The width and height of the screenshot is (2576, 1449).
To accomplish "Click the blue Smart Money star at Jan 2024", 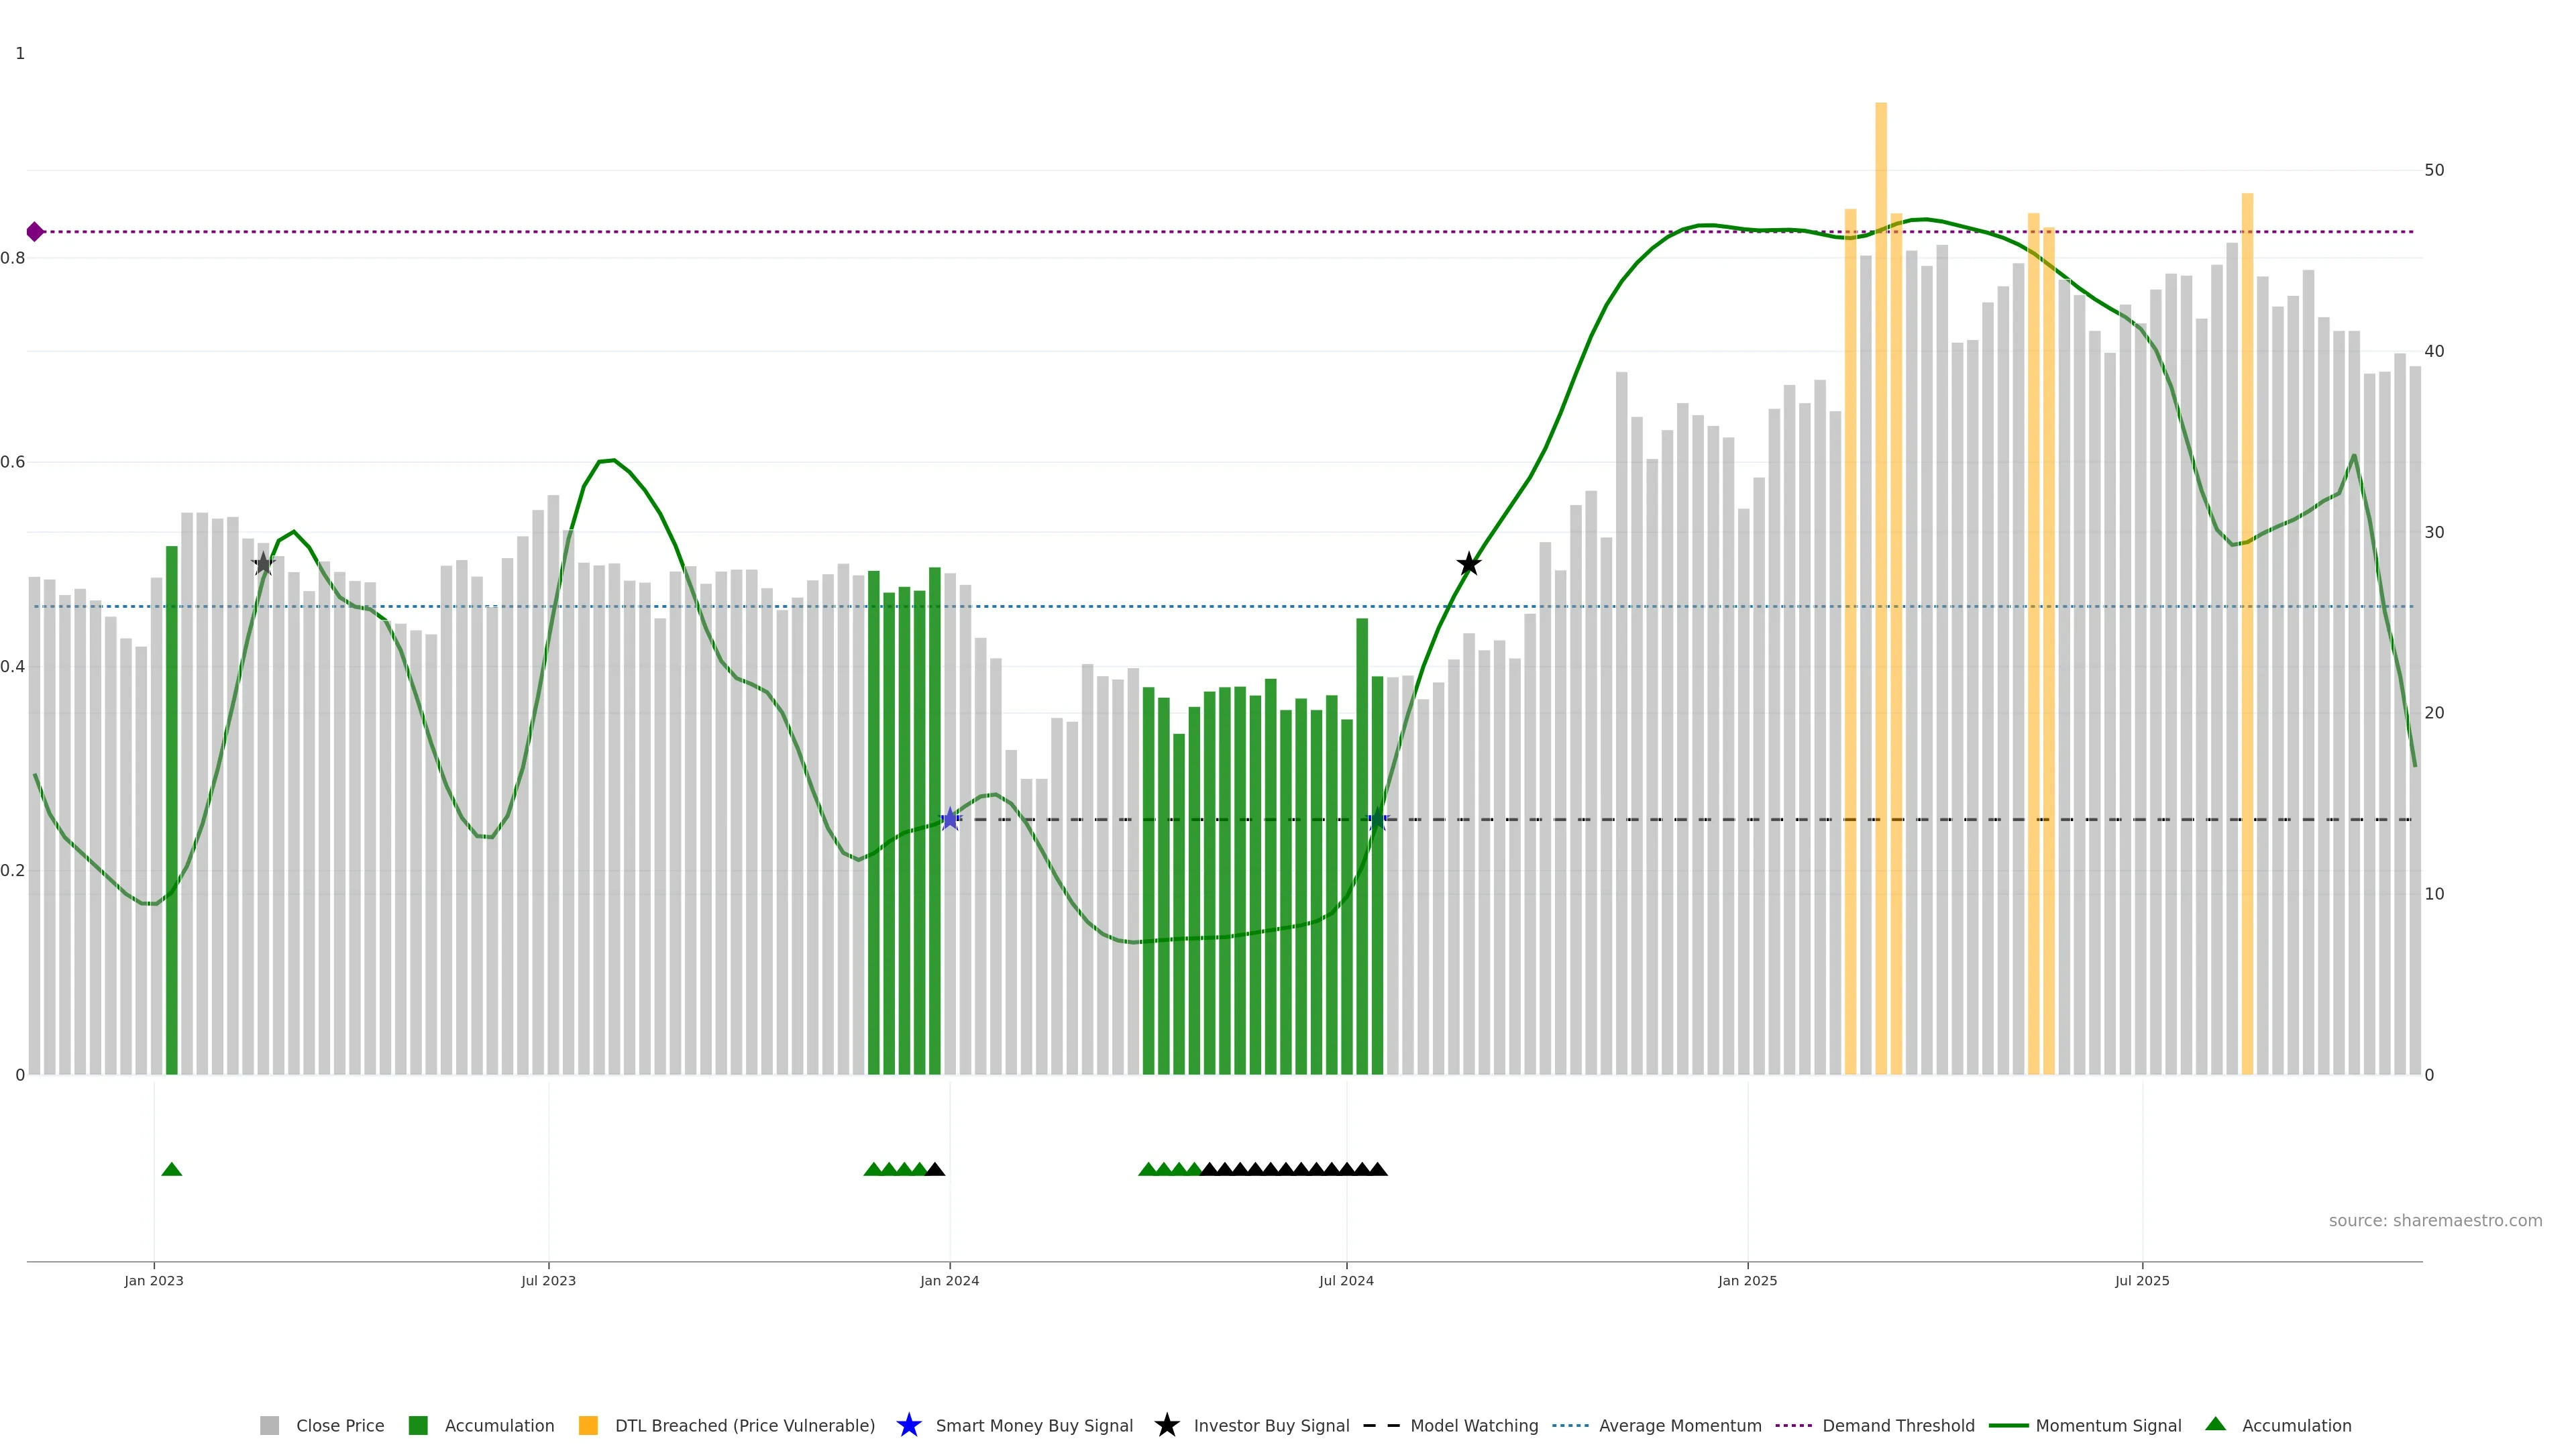I will (950, 819).
